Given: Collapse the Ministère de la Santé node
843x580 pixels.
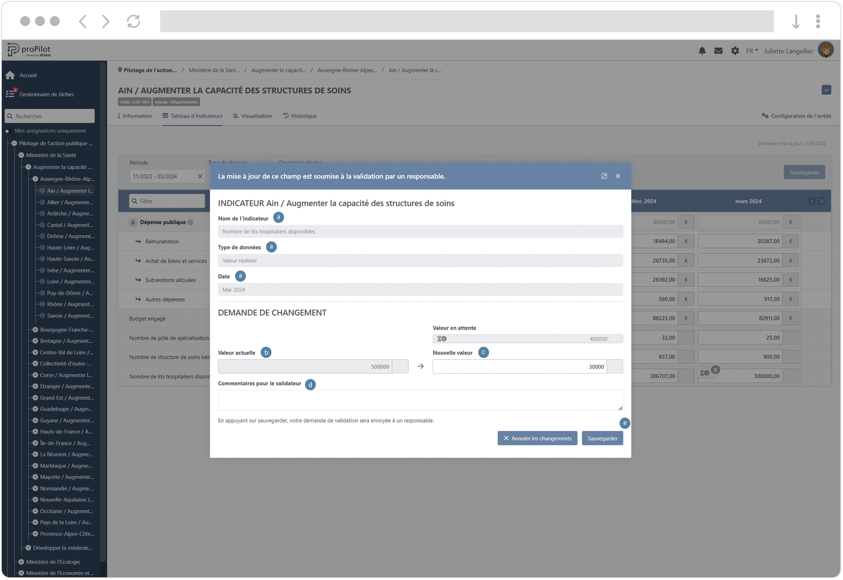Looking at the screenshot, I should click(x=21, y=155).
